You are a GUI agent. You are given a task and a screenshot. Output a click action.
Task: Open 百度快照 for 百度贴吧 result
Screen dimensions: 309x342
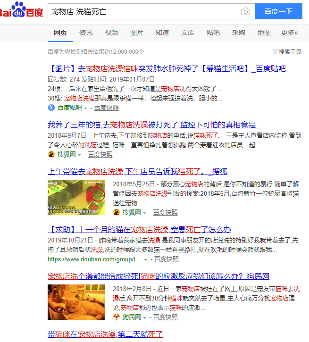(107, 108)
